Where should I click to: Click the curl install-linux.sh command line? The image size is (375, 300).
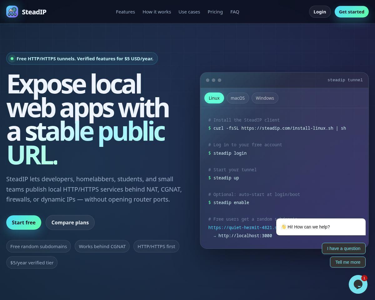click(277, 128)
